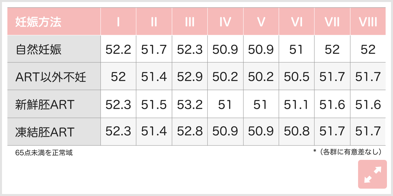Select the 自然妊娠 row label
Image resolution: width=393 pixels, height=196 pixels.
[38, 50]
